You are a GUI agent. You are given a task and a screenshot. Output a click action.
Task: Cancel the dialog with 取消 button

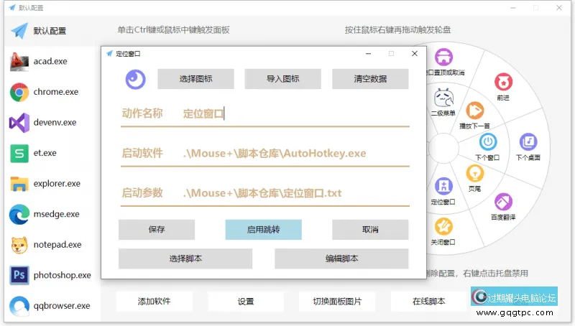(370, 230)
